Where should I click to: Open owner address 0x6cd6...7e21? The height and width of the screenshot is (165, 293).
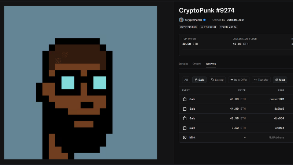click(235, 20)
